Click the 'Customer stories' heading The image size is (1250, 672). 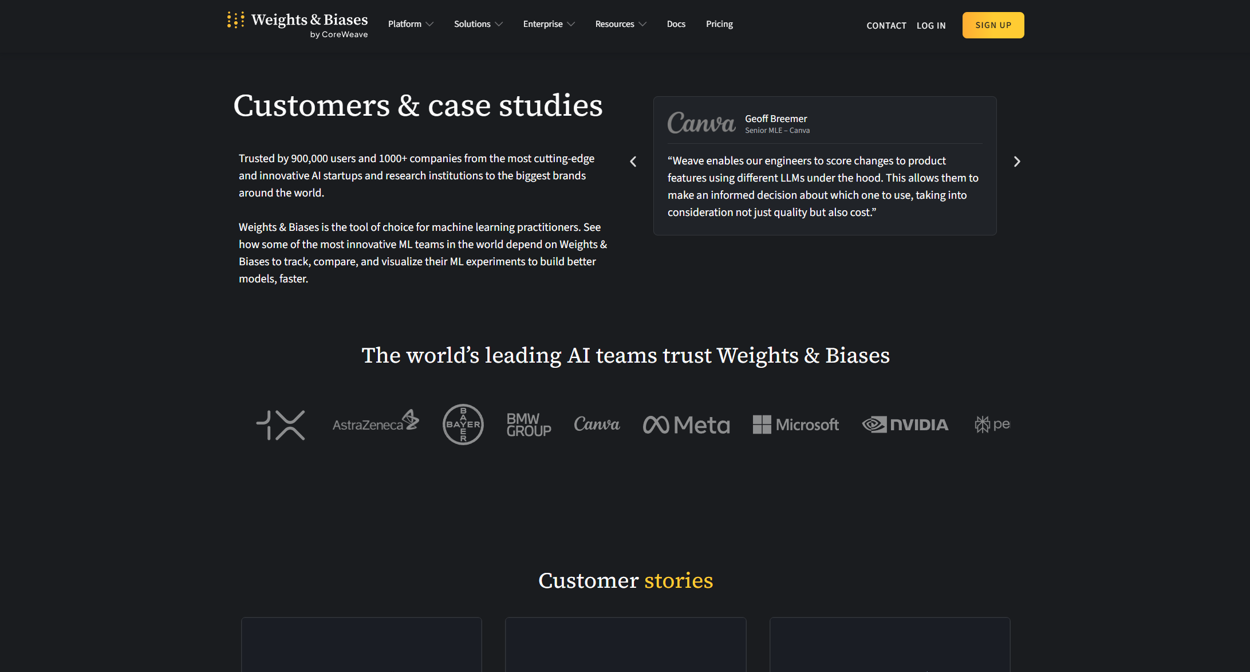625,581
